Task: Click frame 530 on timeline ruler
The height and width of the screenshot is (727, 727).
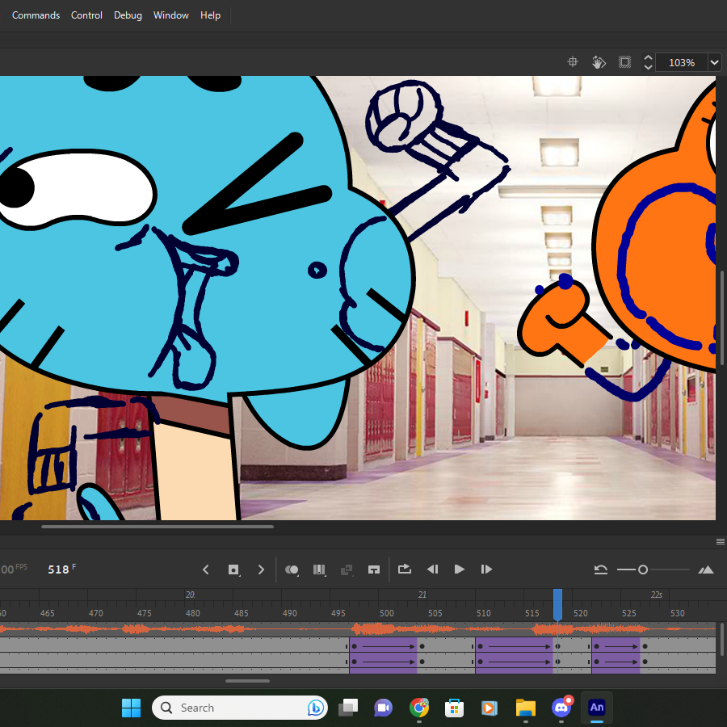Action: pyautogui.click(x=678, y=613)
